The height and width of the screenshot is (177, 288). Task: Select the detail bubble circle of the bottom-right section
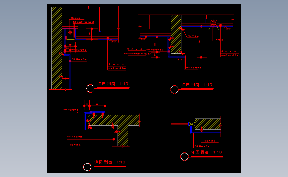click(184, 157)
